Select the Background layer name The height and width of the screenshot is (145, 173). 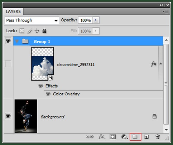pyautogui.click(x=52, y=117)
